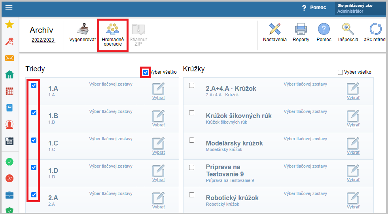388x214 pixels.
Task: Open Pomoc in top blue header
Action: 314,8
